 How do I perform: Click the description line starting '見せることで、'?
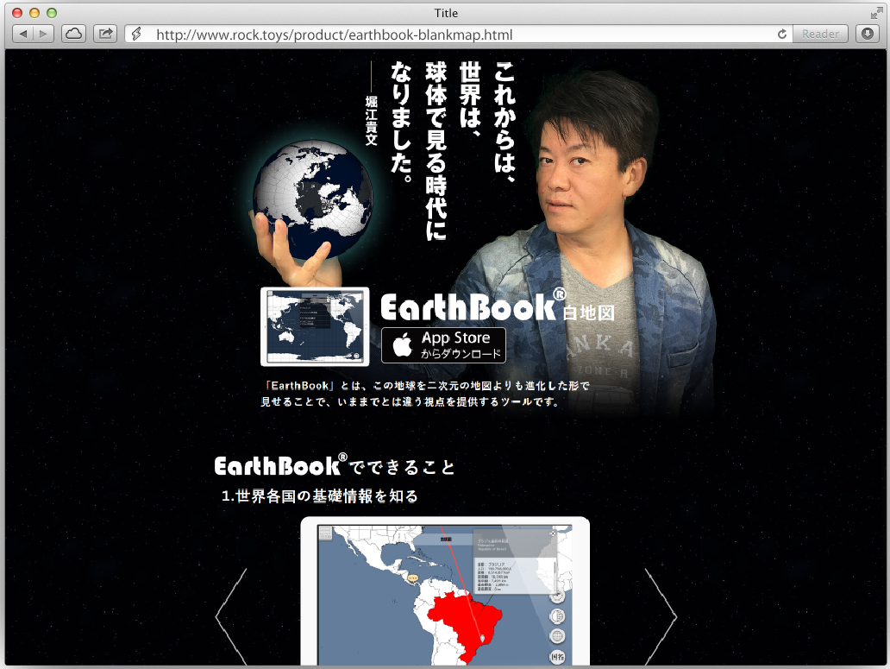tap(410, 401)
